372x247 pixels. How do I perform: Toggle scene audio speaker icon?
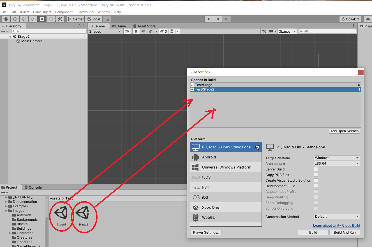143,31
